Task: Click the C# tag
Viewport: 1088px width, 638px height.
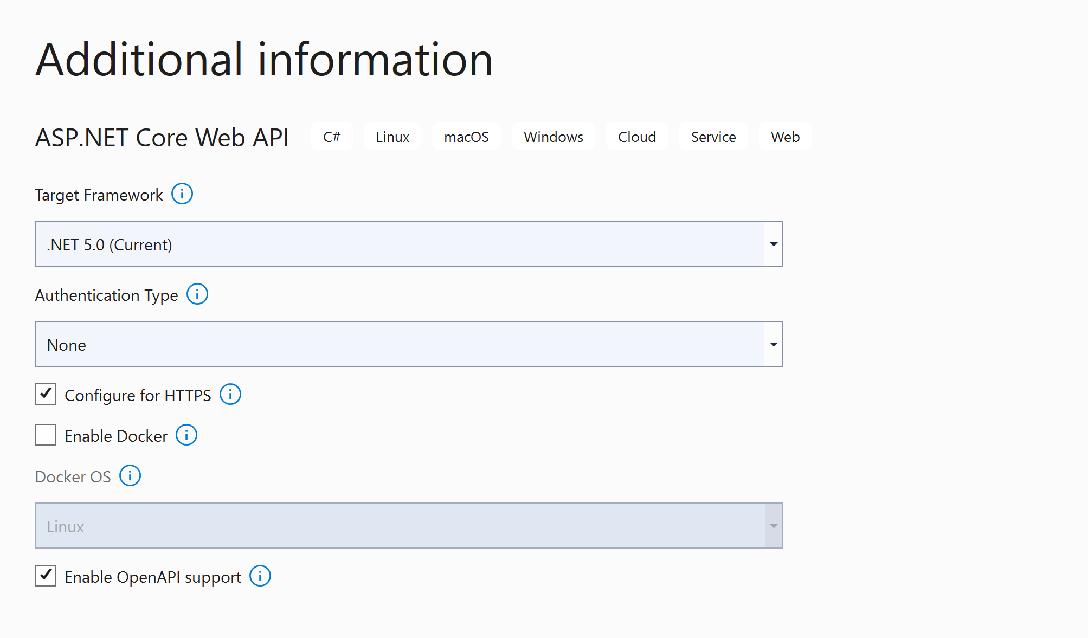Action: pos(332,137)
